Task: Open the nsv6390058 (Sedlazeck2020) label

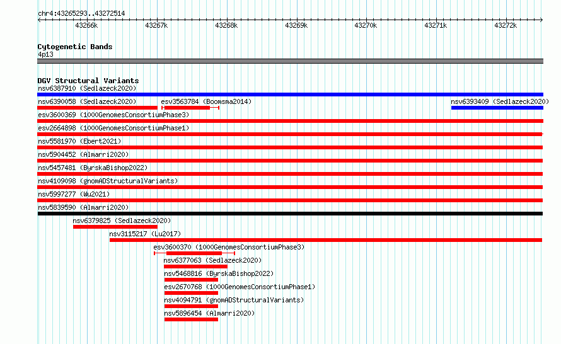Action: pyautogui.click(x=87, y=101)
